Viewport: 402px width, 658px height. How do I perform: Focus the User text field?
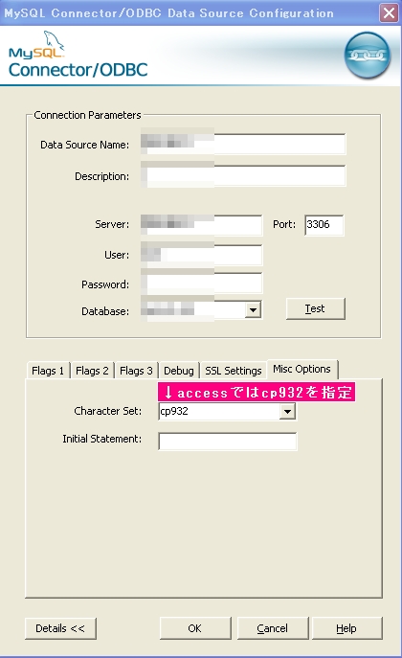(202, 255)
